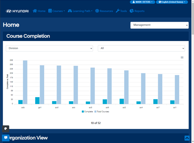Click the sc1 Total Courses bar

(177, 90)
